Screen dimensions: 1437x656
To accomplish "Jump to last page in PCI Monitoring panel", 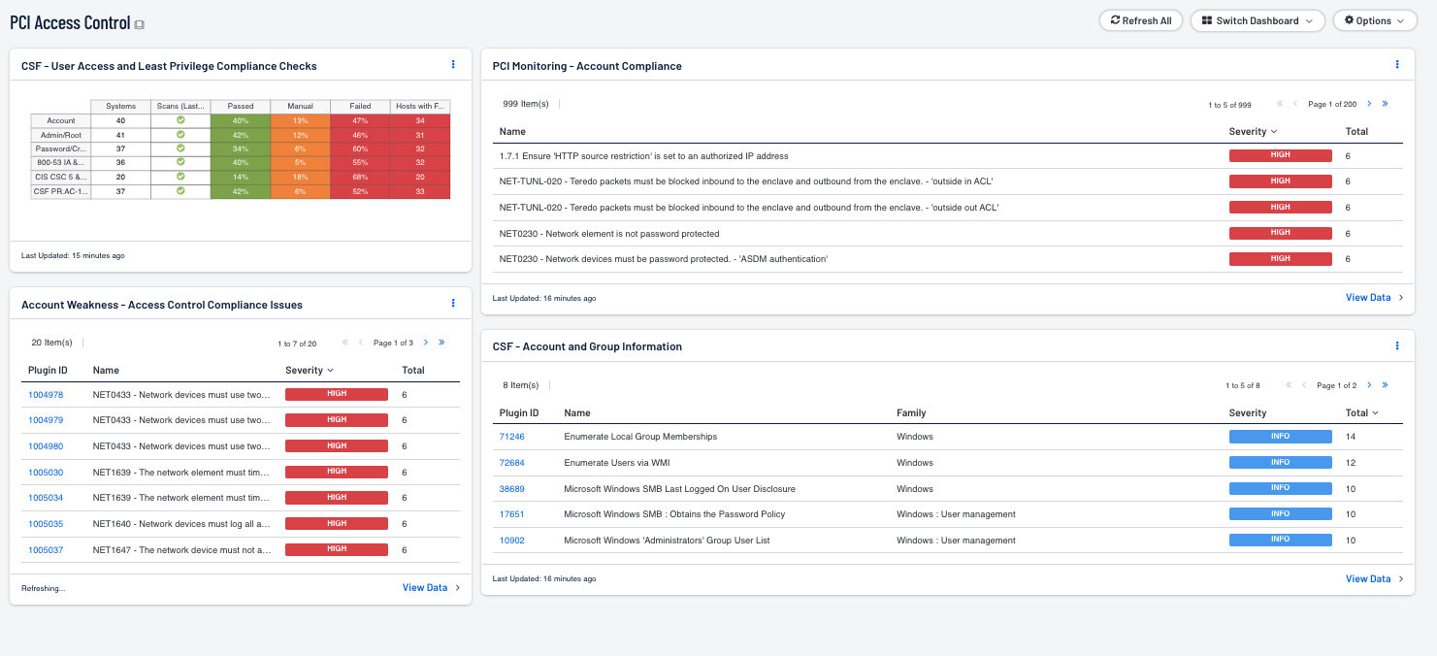I will pyautogui.click(x=1385, y=104).
